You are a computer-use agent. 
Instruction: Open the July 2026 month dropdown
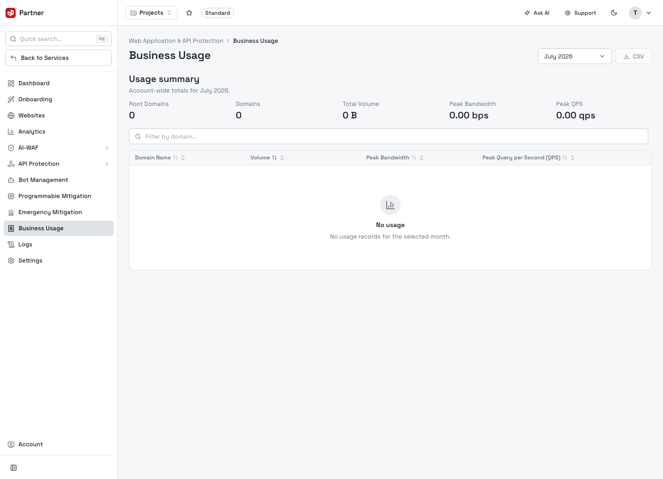575,56
